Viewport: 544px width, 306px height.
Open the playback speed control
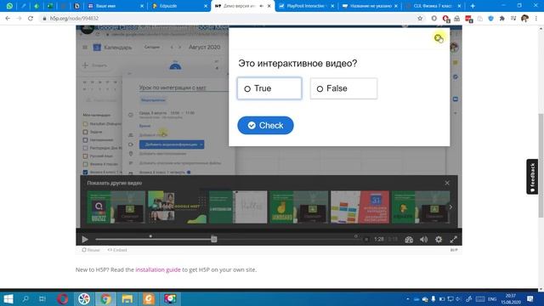click(409, 240)
